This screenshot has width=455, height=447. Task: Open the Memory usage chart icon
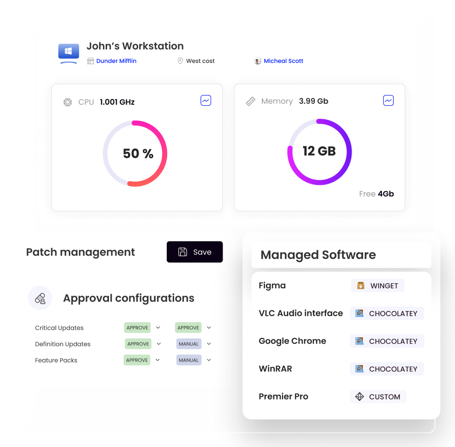click(388, 101)
